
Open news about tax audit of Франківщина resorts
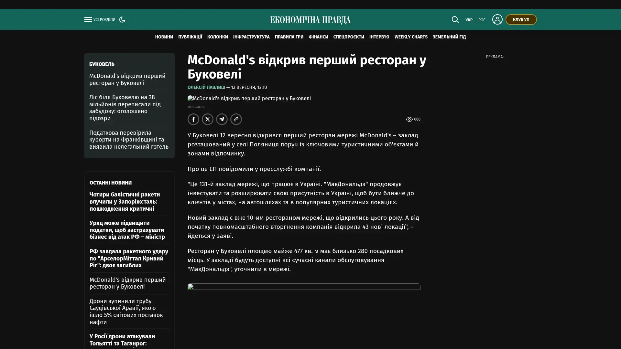[x=129, y=140]
